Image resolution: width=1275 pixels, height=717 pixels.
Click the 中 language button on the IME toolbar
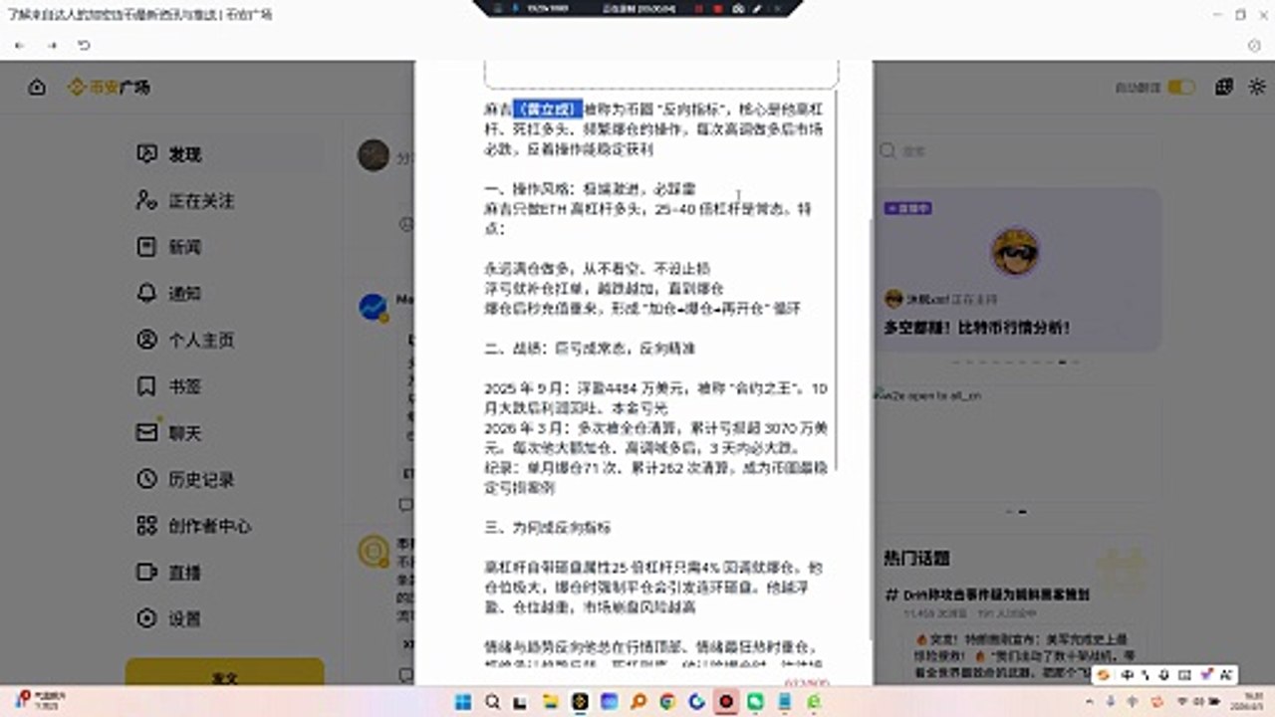click(1127, 675)
